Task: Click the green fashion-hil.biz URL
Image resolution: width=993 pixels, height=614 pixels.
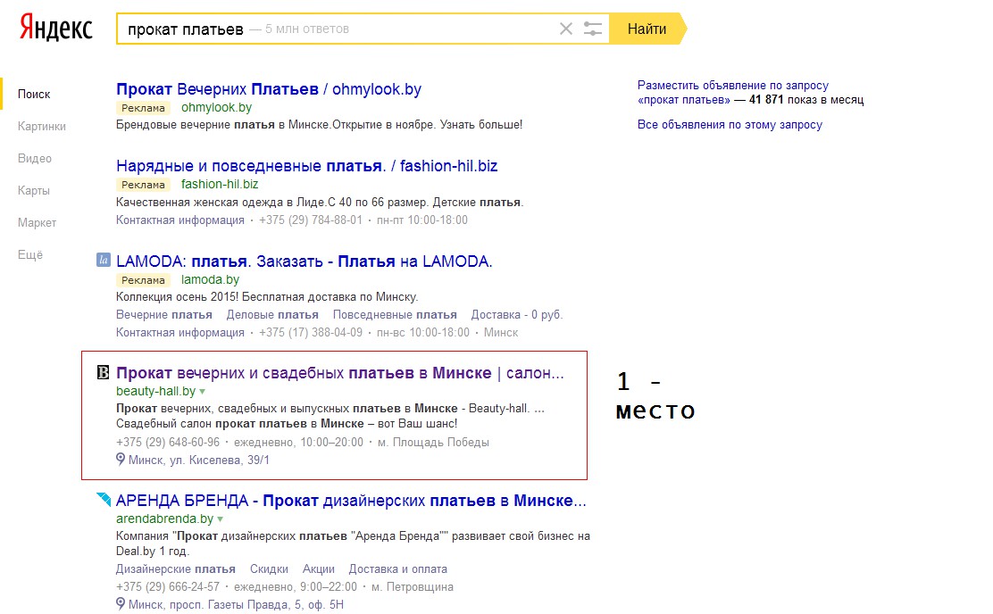Action: 220,184
